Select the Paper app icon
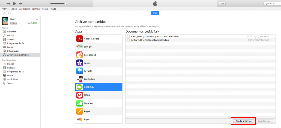This screenshot has height=128, width=281. [x=80, y=119]
